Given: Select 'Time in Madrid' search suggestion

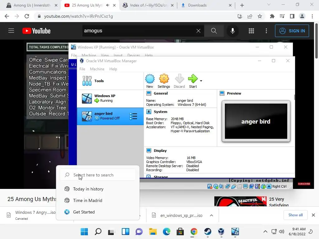Looking at the screenshot, I should pyautogui.click(x=98, y=200).
